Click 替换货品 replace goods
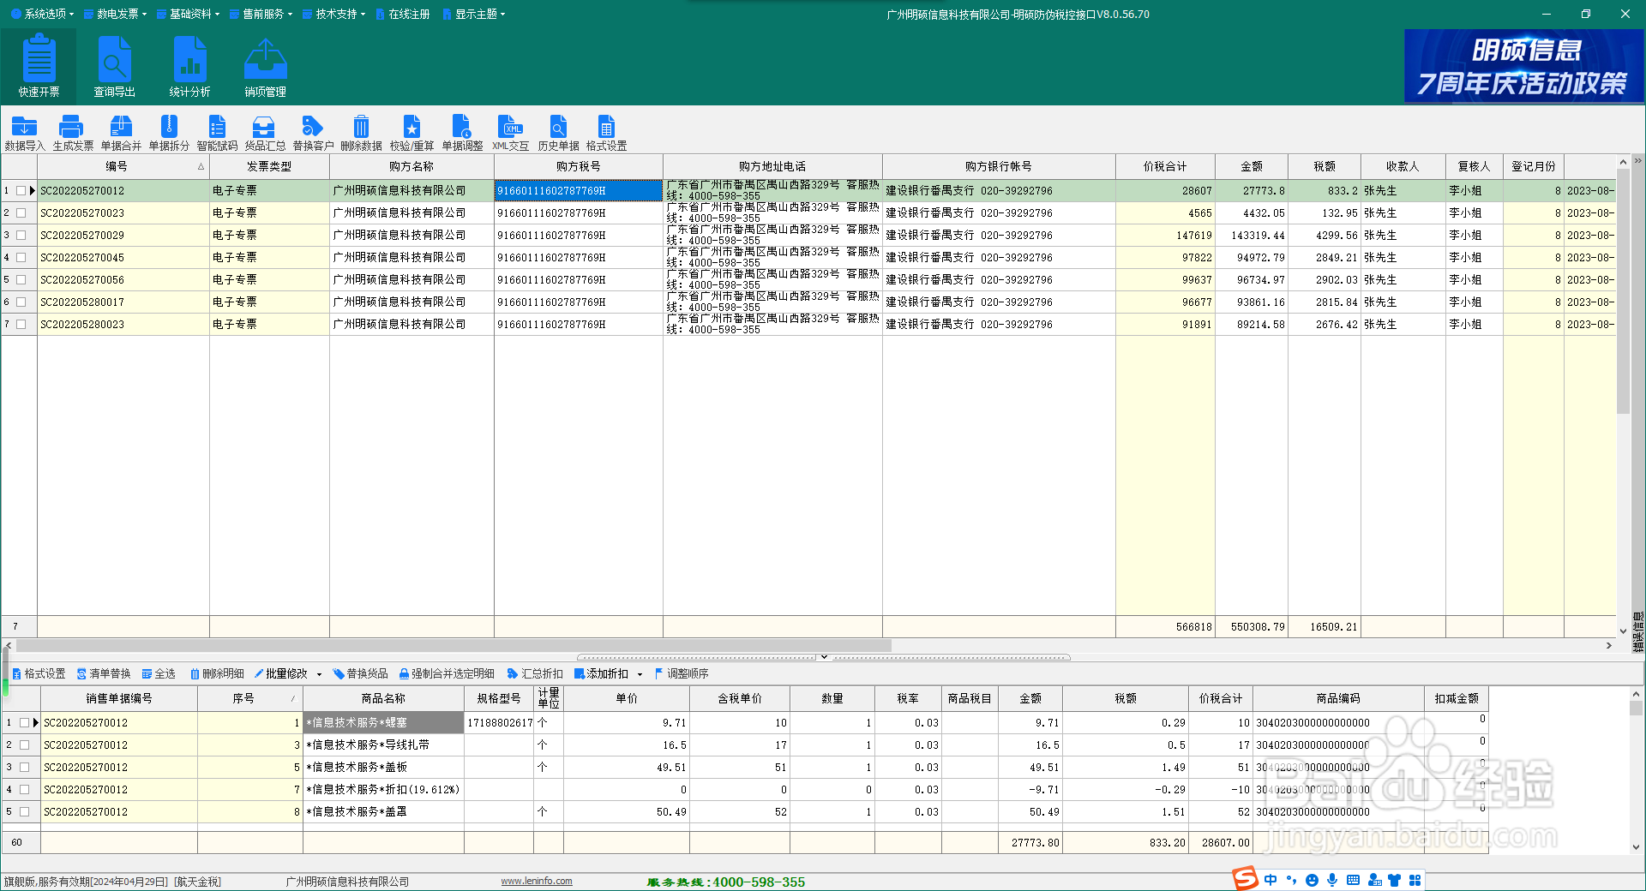Viewport: 1646px width, 891px height. [360, 674]
